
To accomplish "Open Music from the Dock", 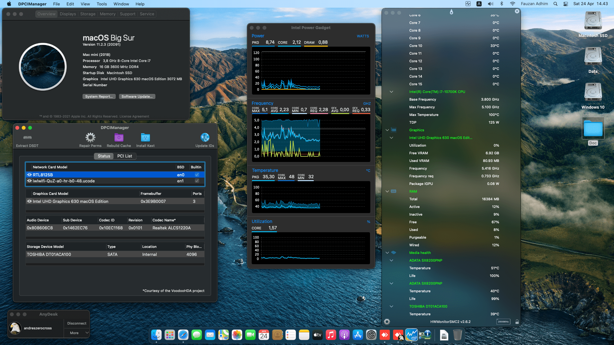I will [x=331, y=335].
